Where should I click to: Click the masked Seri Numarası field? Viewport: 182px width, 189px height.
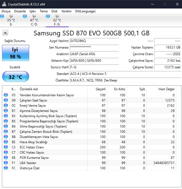coord(94,47)
